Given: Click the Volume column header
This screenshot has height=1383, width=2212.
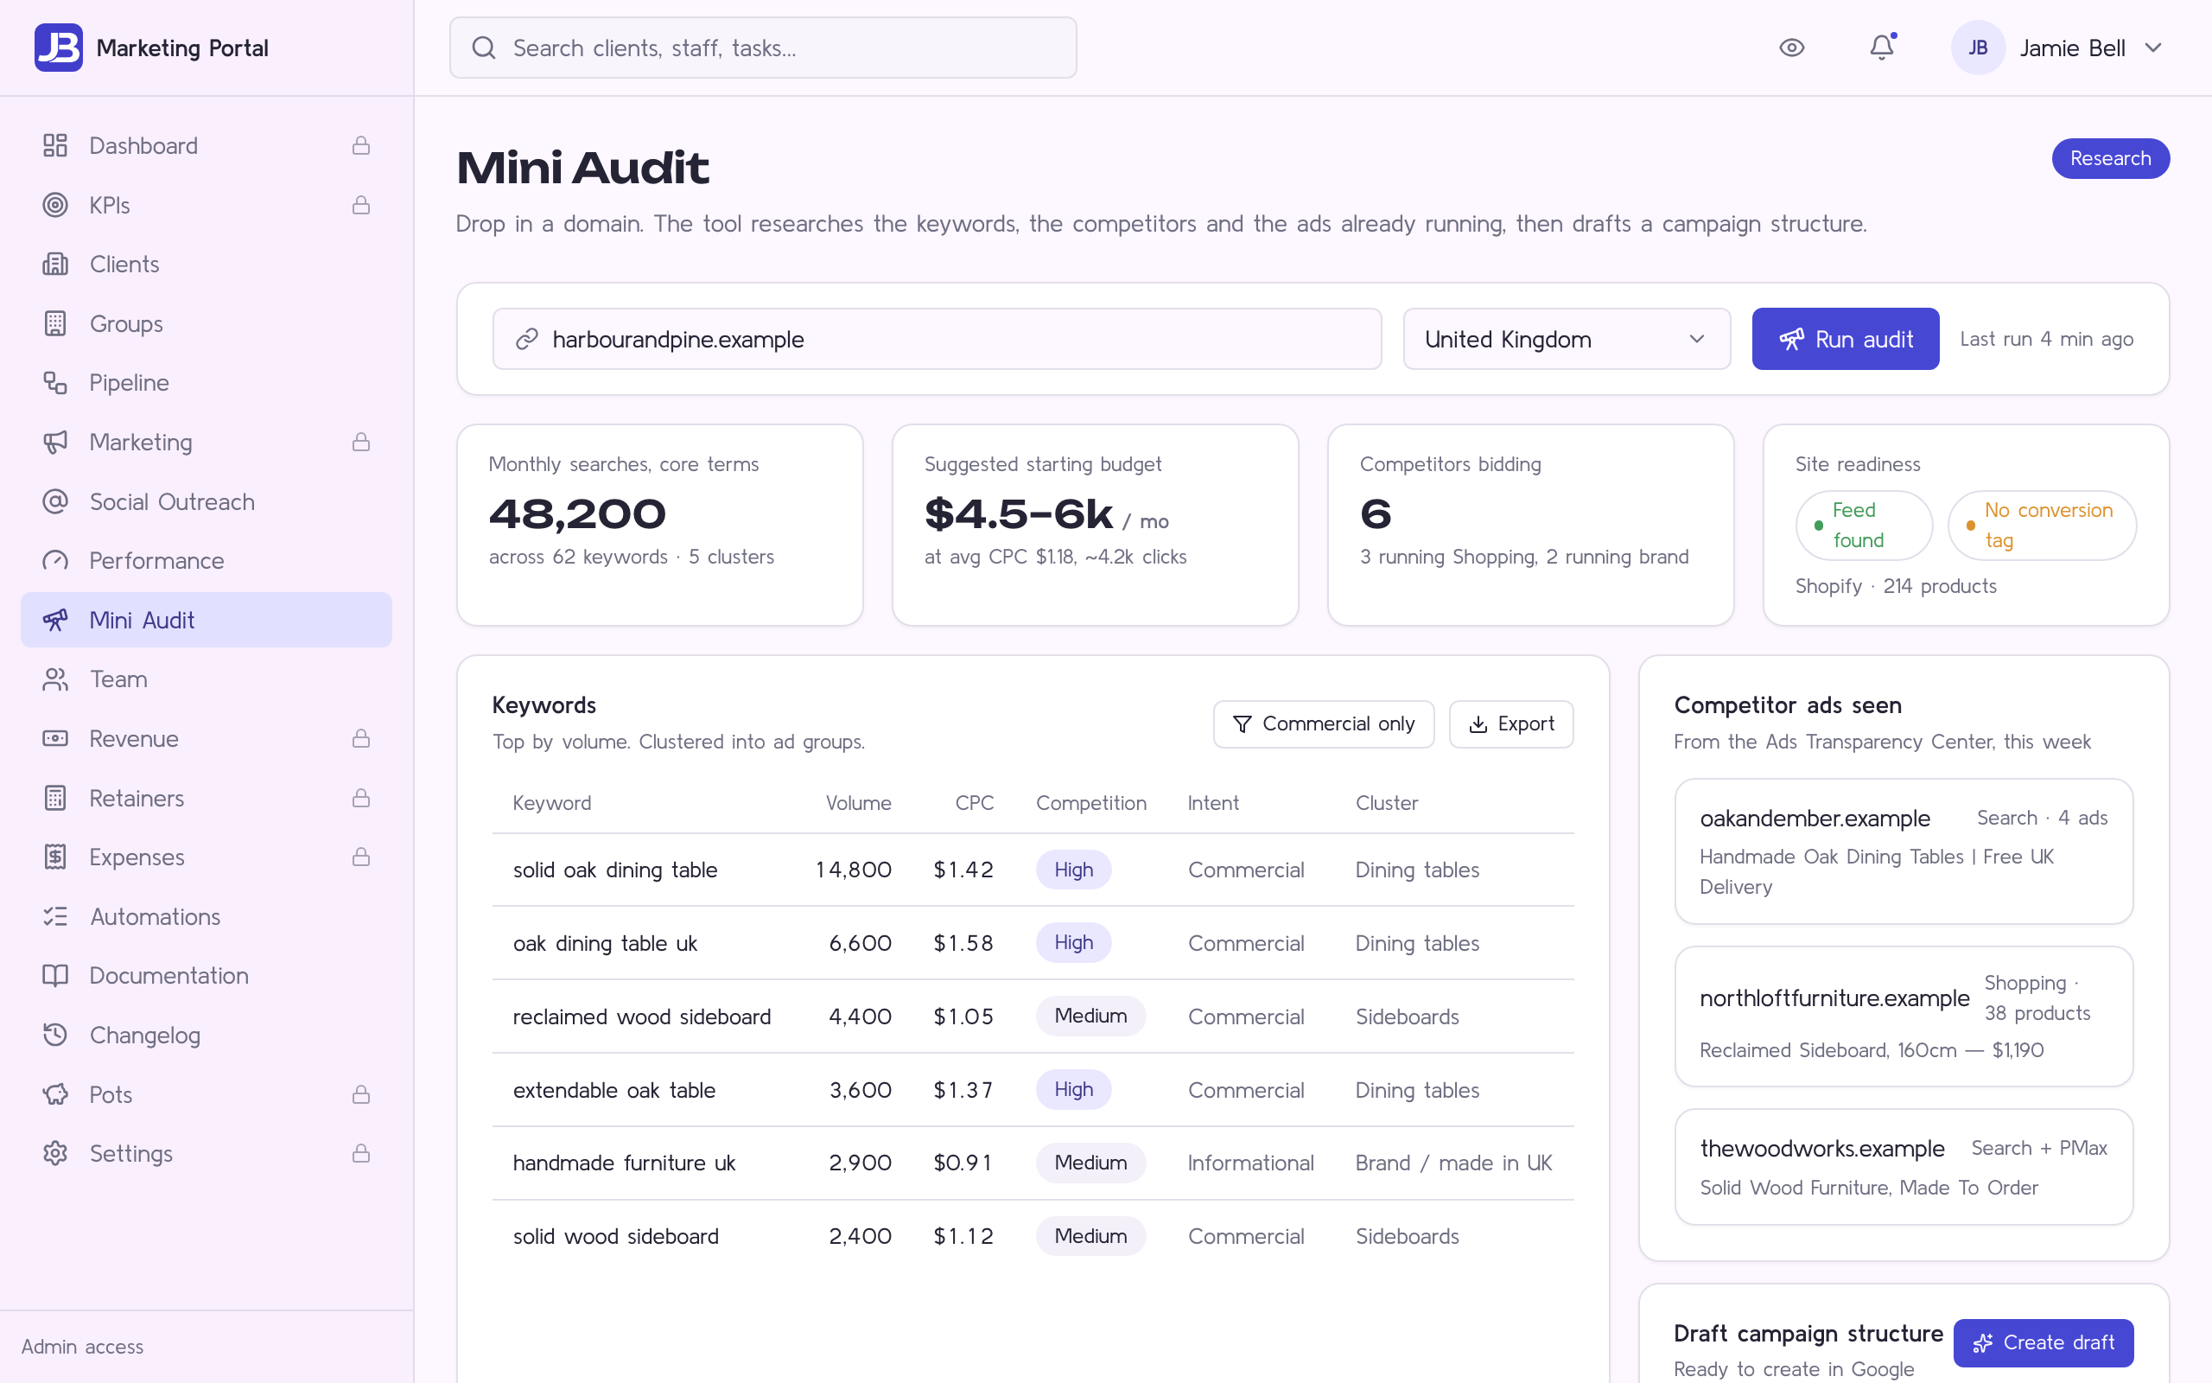Looking at the screenshot, I should [858, 803].
